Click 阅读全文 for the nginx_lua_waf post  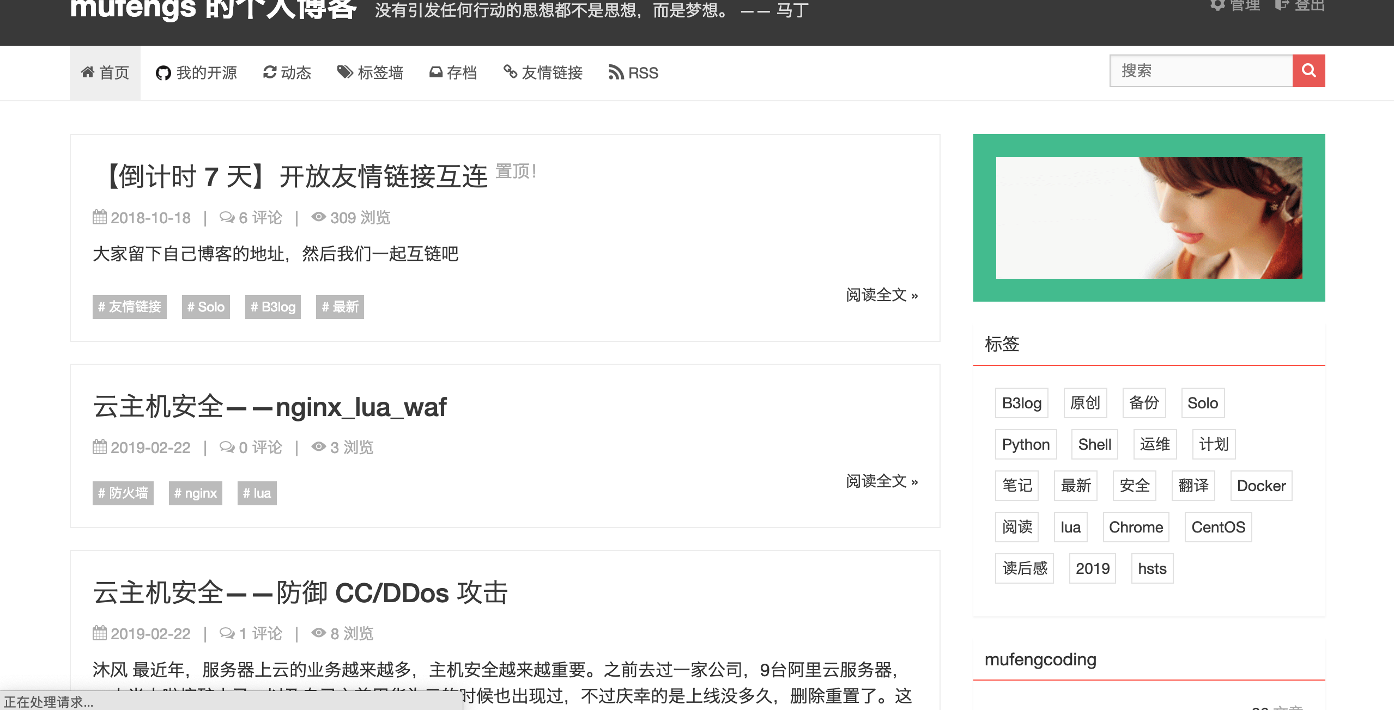(x=881, y=481)
